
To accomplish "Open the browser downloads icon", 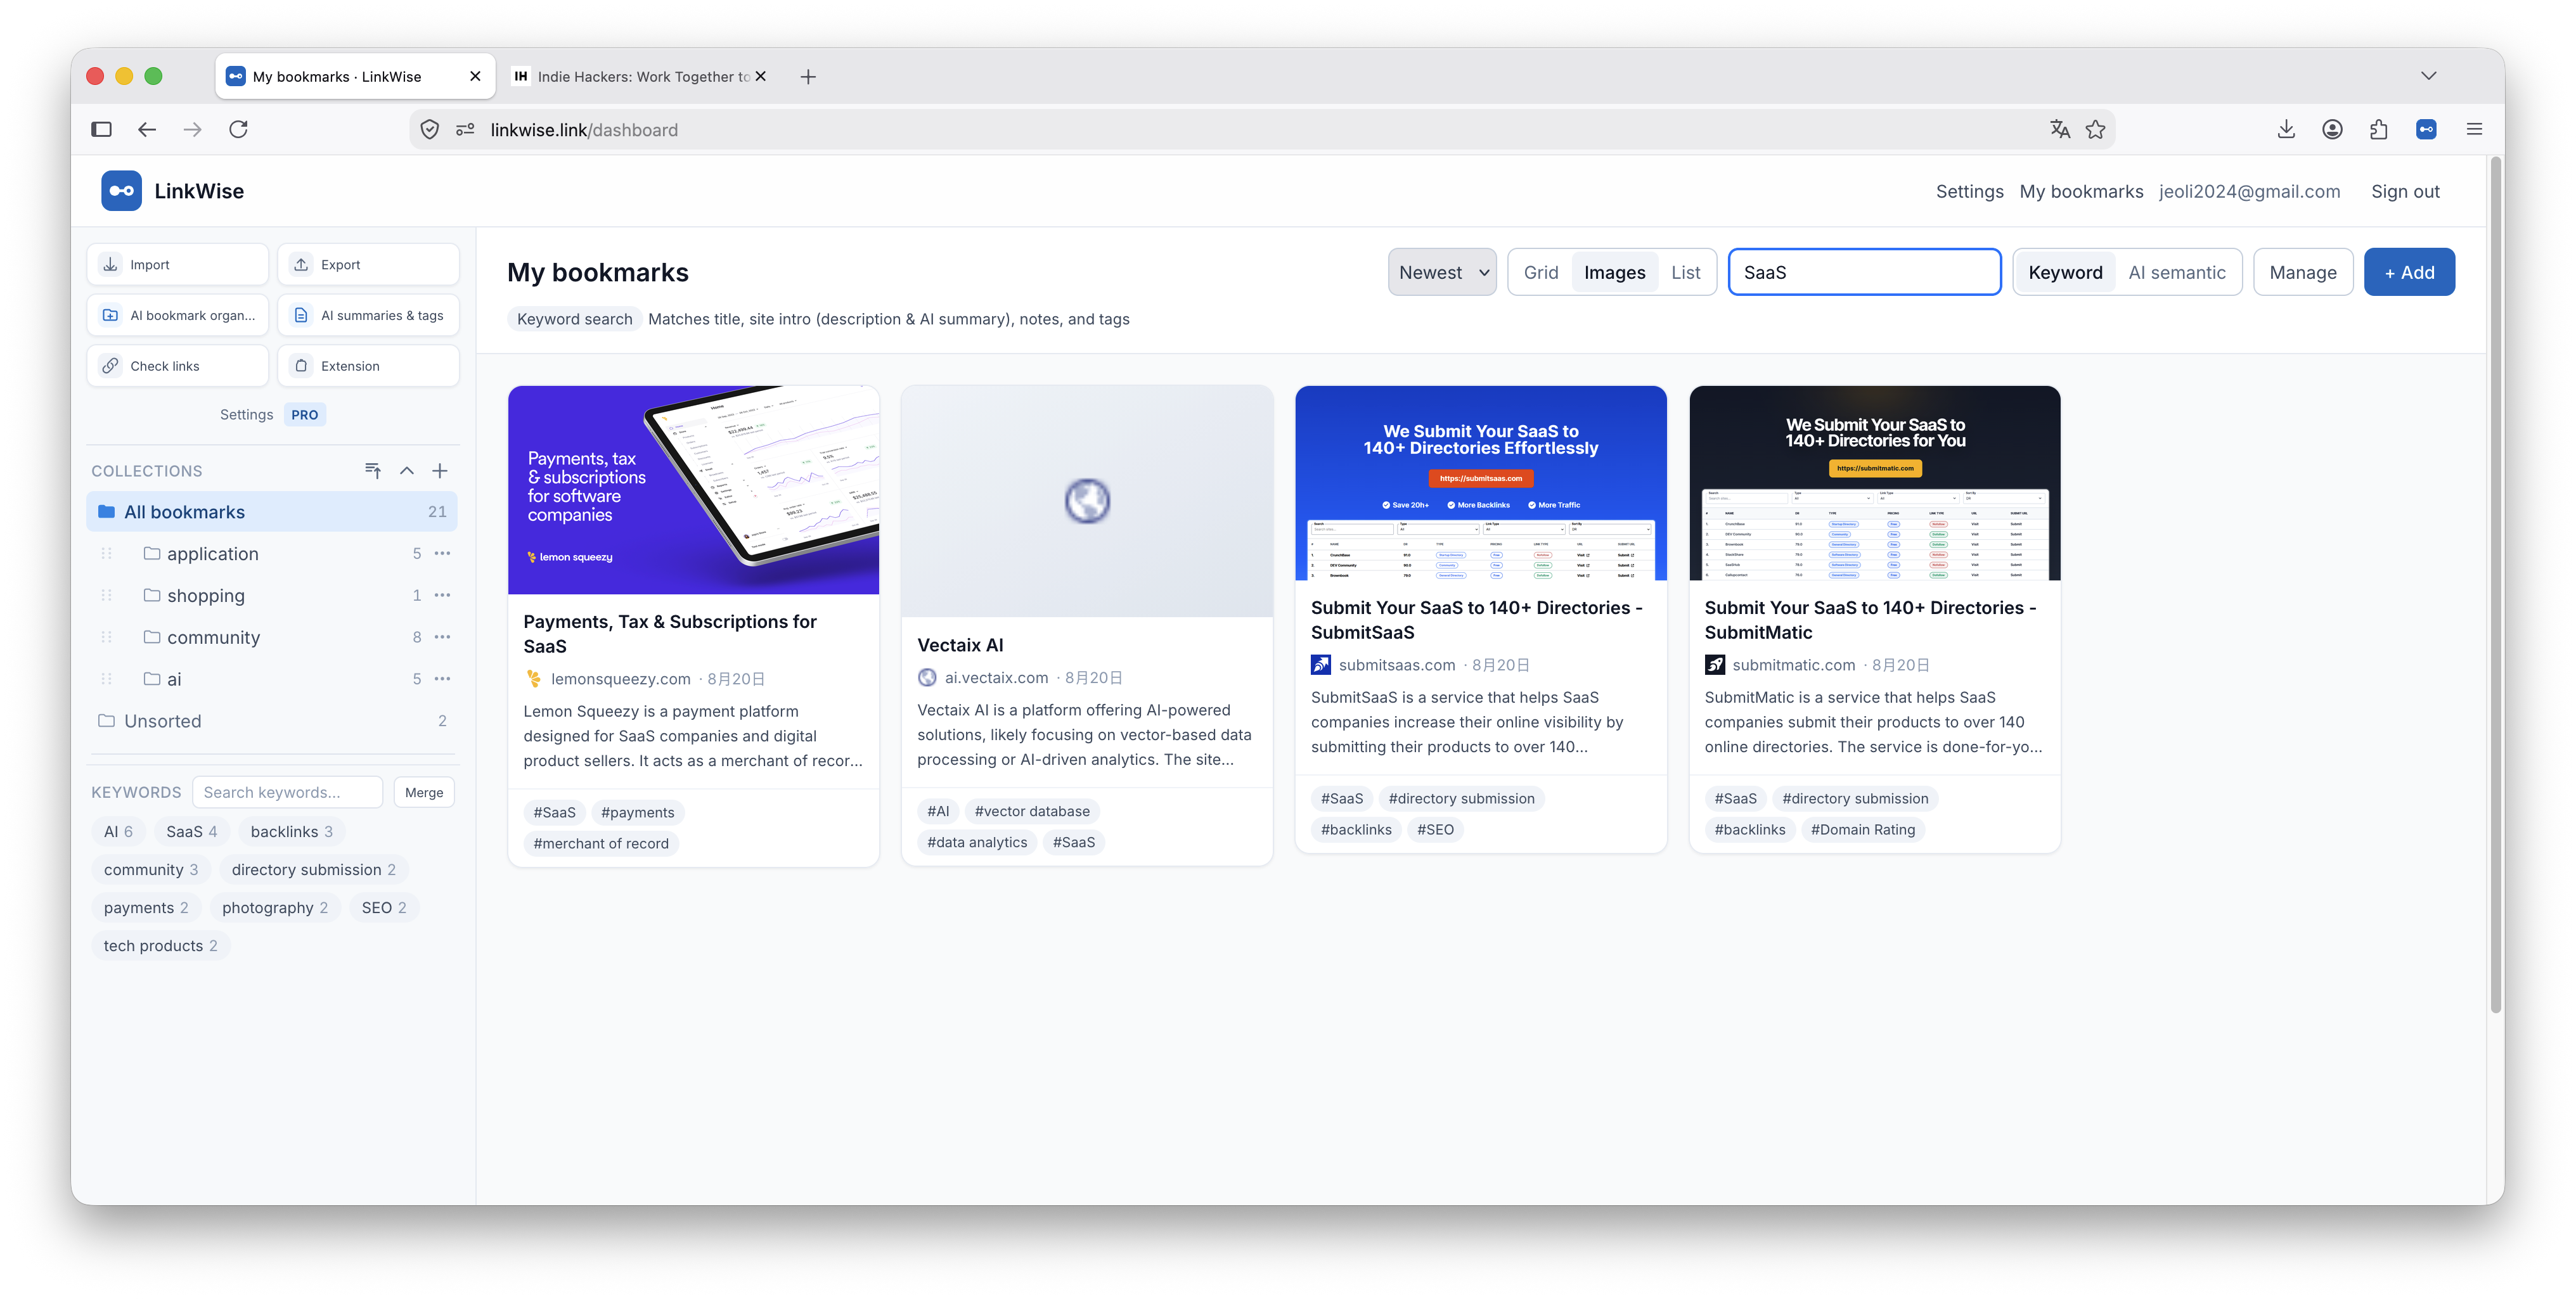I will [x=2286, y=129].
